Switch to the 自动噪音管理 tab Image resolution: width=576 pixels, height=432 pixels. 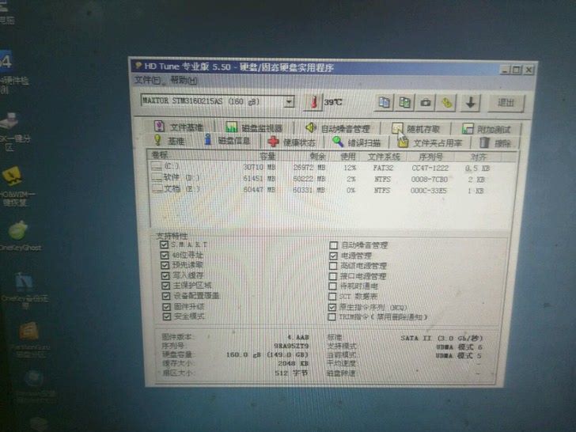pos(337,128)
